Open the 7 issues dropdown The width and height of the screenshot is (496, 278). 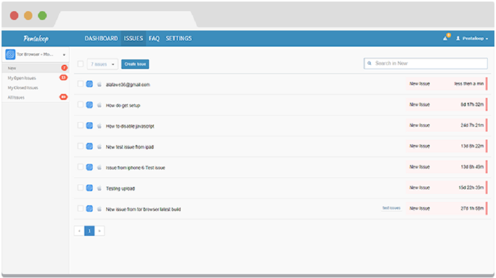coord(103,64)
